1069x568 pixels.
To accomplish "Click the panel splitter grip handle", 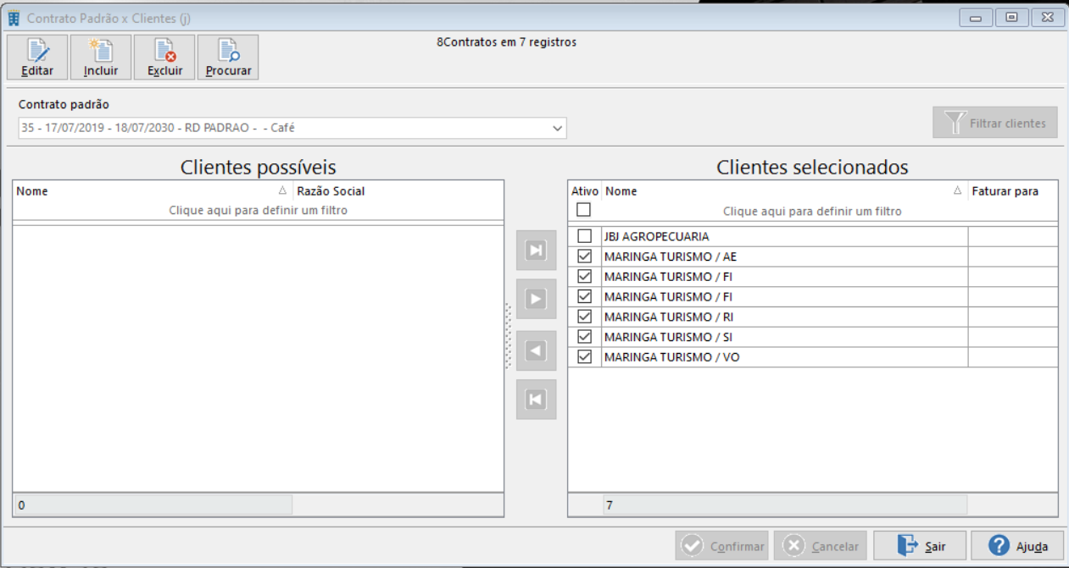I will click(x=508, y=335).
